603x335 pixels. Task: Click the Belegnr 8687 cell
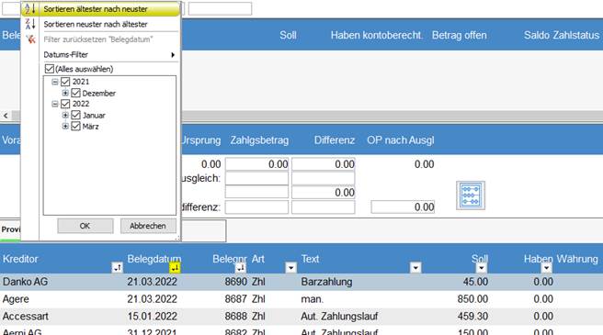tap(235, 299)
